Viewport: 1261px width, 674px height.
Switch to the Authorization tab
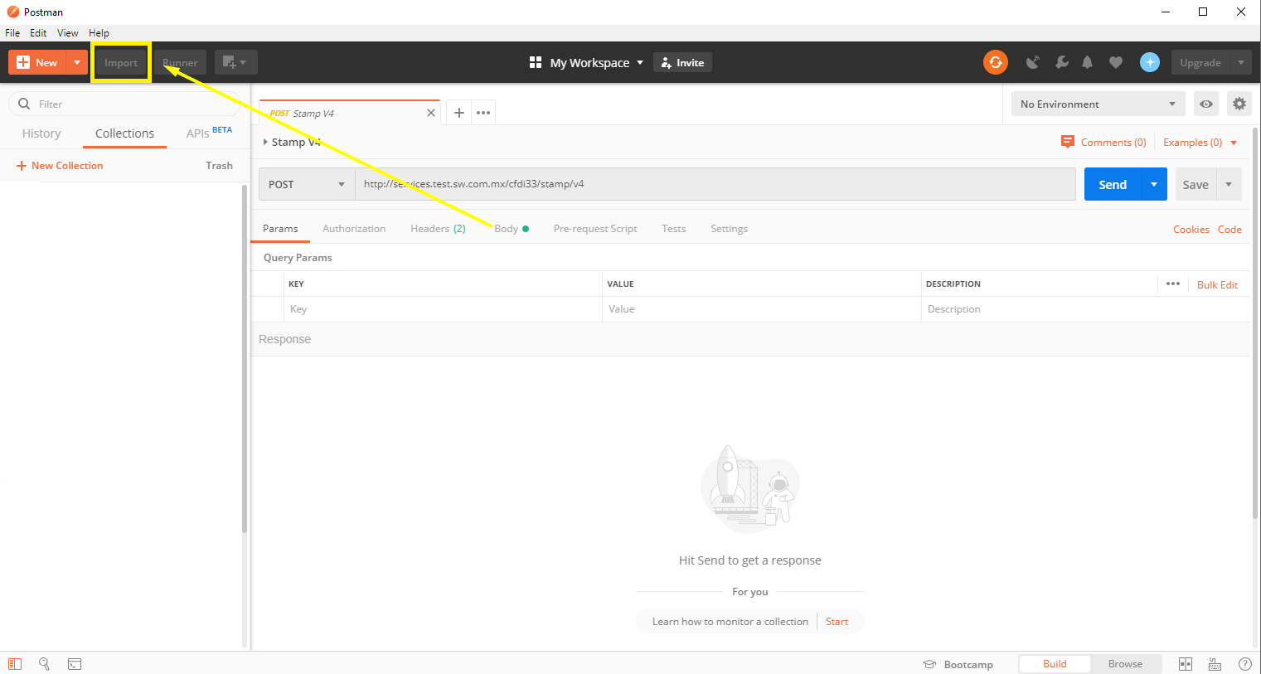pyautogui.click(x=354, y=228)
